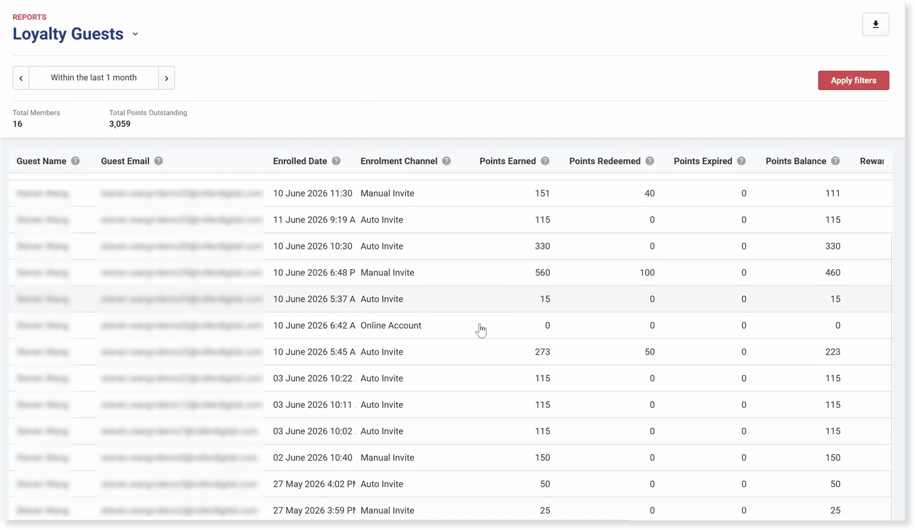Select enrolled date '11 June 2026 9:19 A'
The width and height of the screenshot is (915, 530).
pyautogui.click(x=314, y=220)
